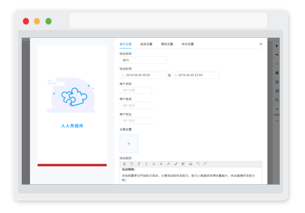Screen dimensions: 305x213
Task: Toggle strikethrough formatting in rules editor
Action: tap(161, 164)
